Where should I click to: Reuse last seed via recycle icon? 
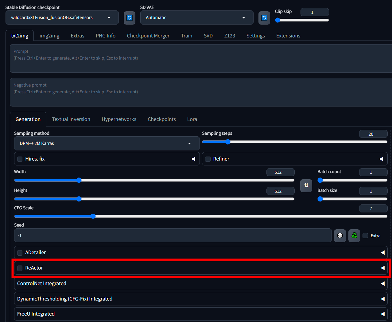click(x=354, y=235)
